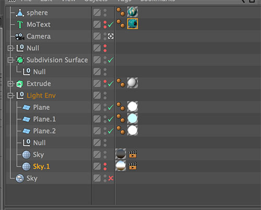
Task: Select the sky-gradient material ball on Sky.1
Action: (x=121, y=166)
